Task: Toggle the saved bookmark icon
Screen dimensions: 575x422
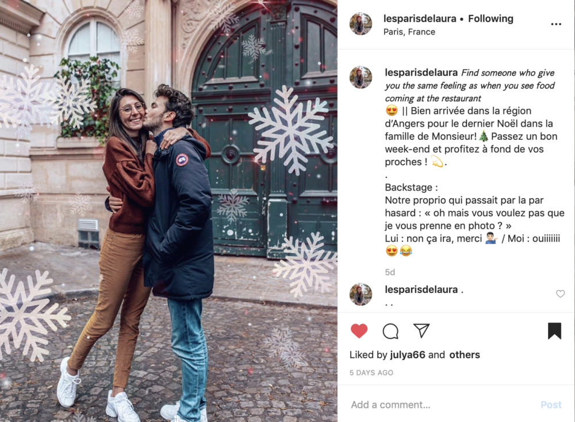Action: (554, 330)
